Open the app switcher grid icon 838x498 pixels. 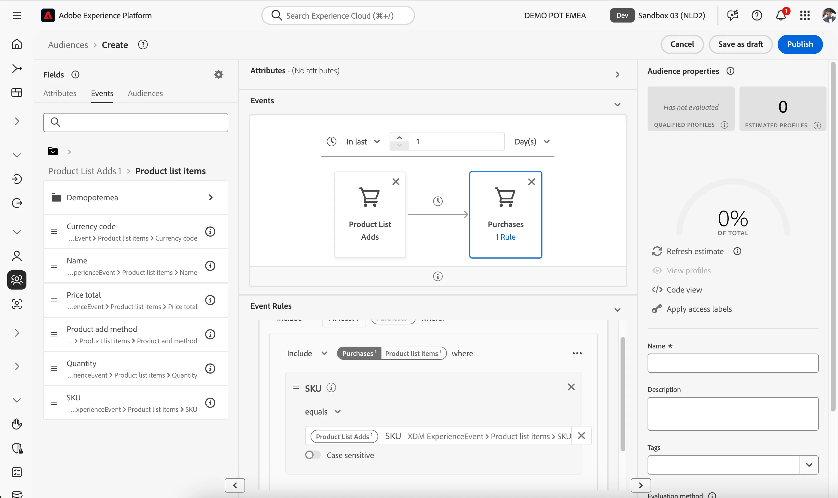coord(805,15)
